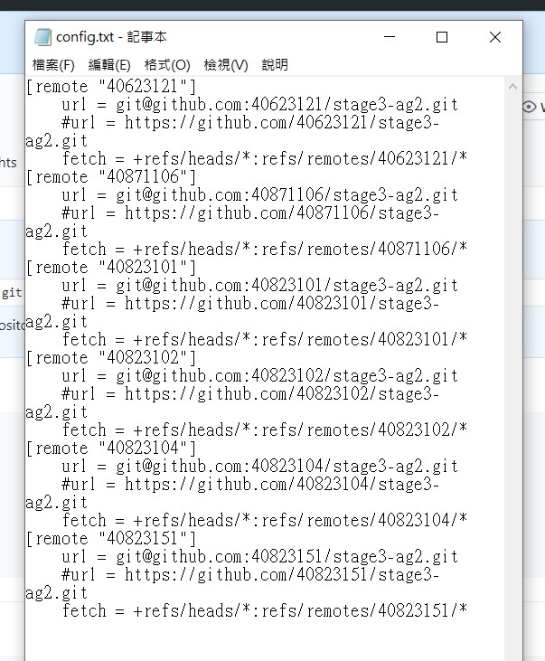Click the git@github.com:40823104 url line
The height and width of the screenshot is (661, 545).
(260, 467)
